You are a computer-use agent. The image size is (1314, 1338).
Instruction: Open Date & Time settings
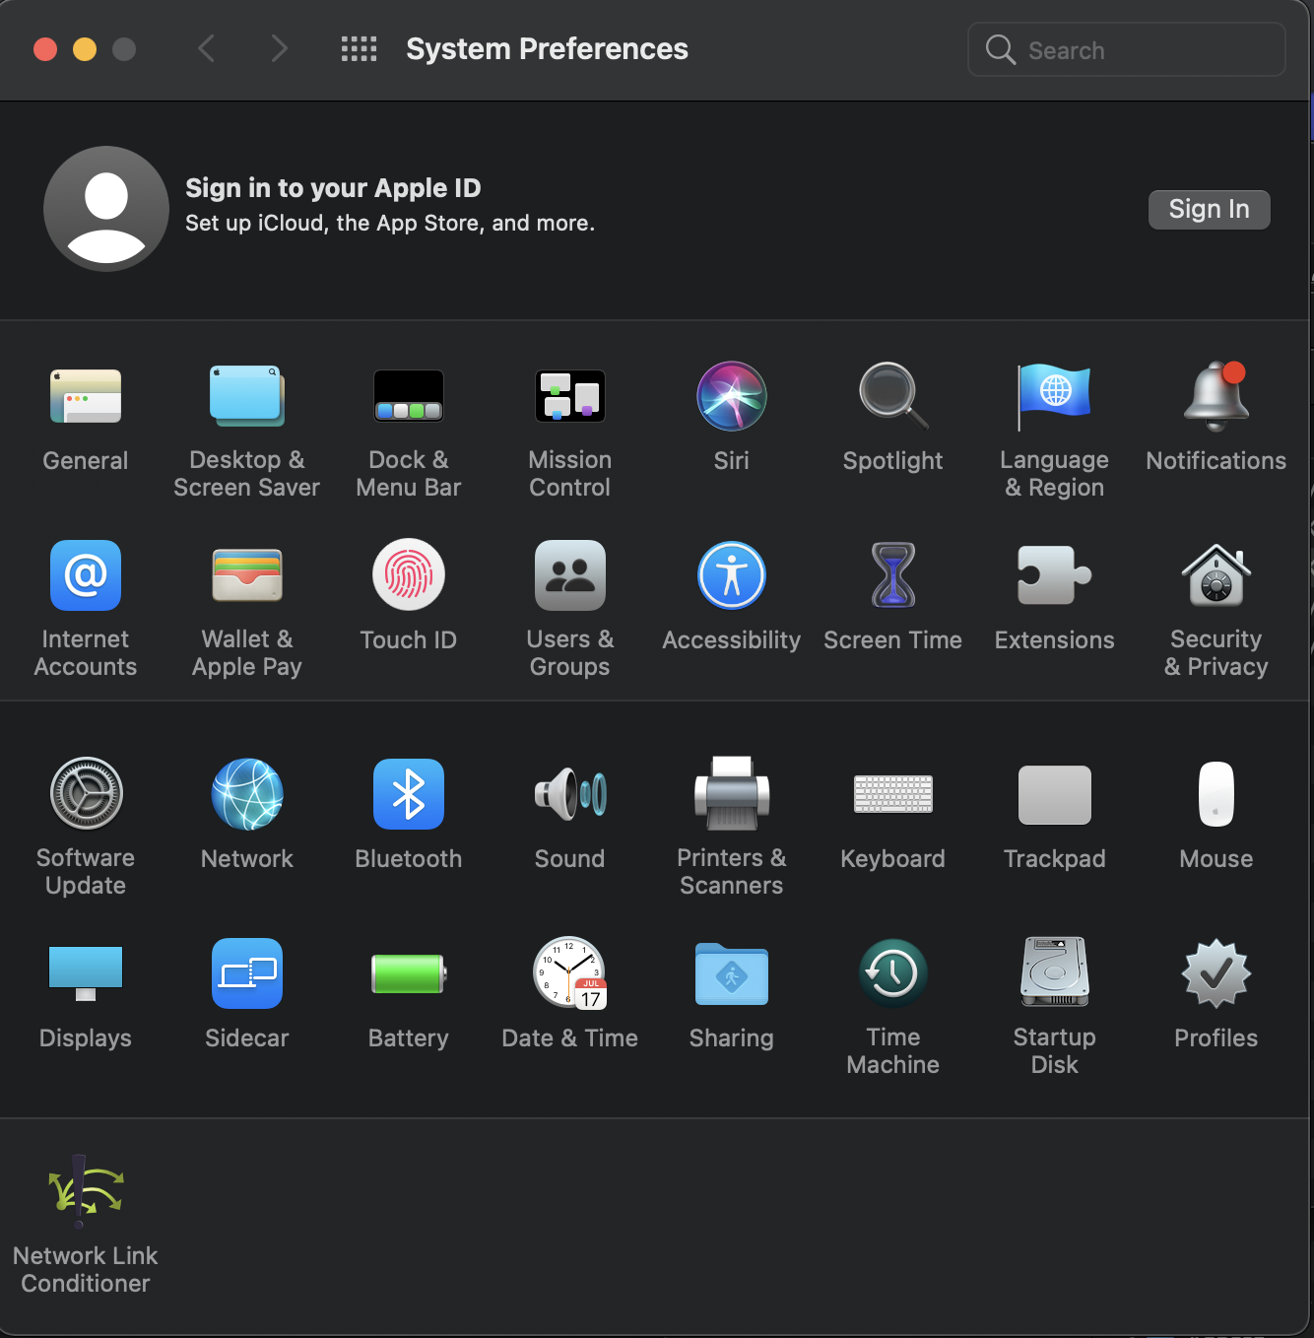tap(569, 973)
